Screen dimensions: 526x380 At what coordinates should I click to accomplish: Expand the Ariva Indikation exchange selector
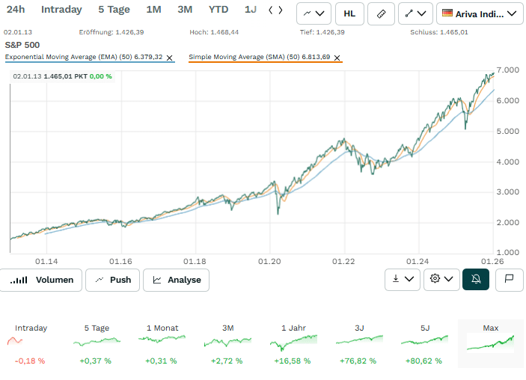tap(480, 13)
